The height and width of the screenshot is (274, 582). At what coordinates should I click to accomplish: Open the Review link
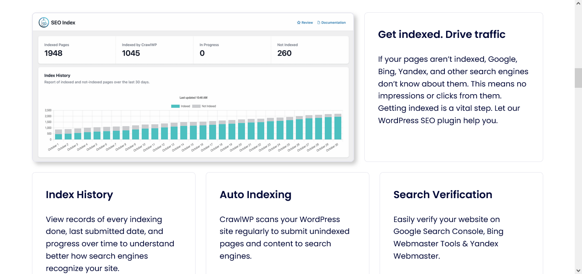307,23
